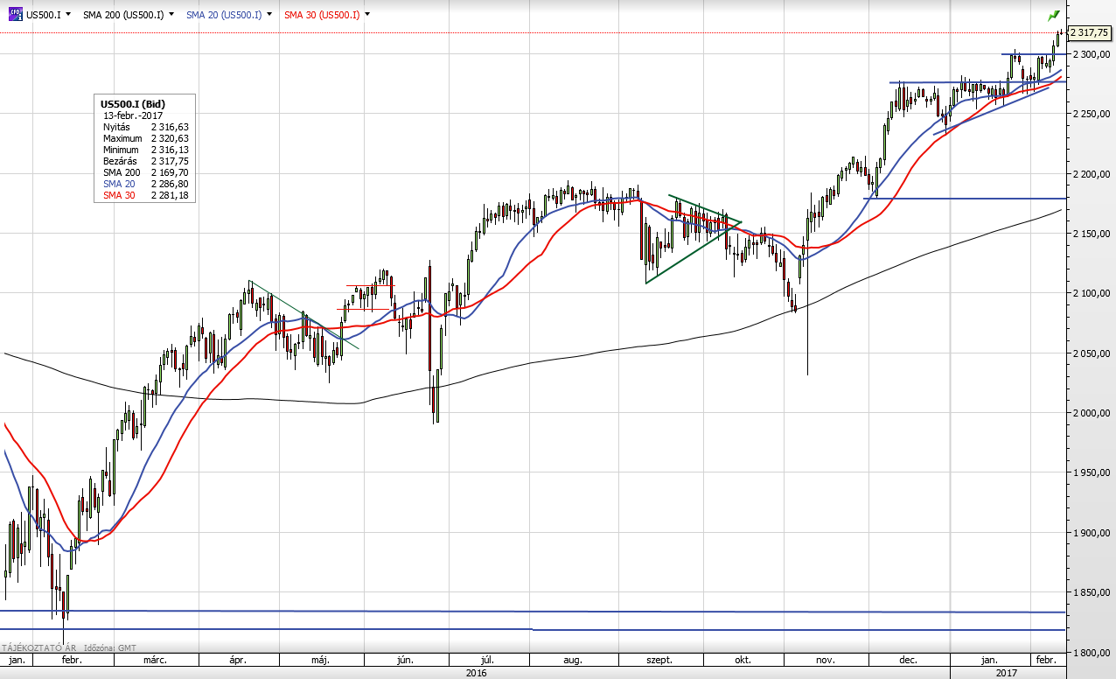Click the date 13-febr.-2017 in data box

131,115
